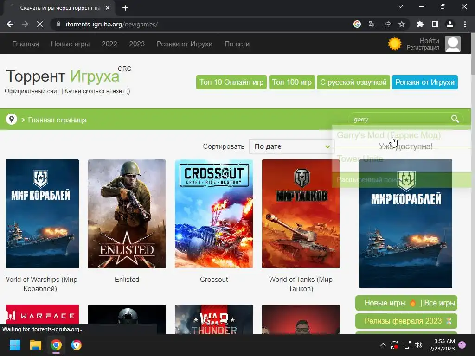Click the location pin breadcrumb icon
Screen dimensions: 475x356
(x=12, y=119)
